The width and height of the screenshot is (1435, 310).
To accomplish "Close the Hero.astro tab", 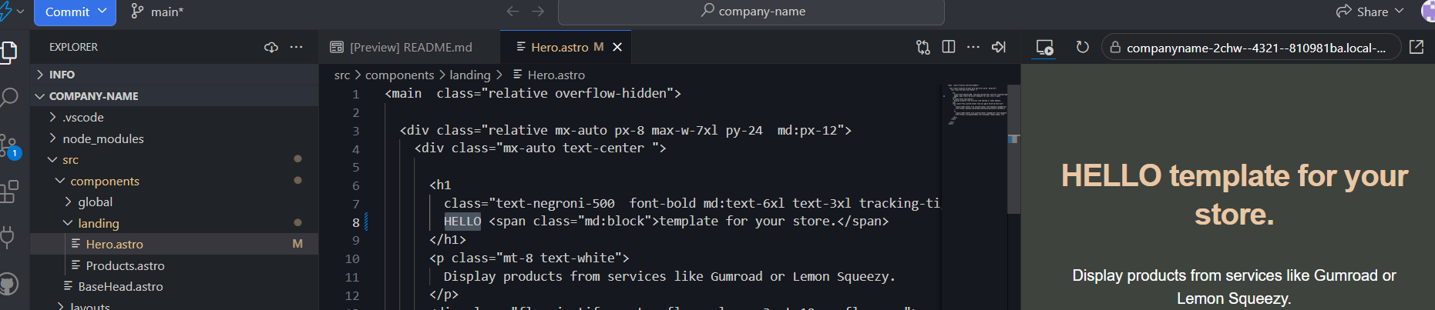I will pyautogui.click(x=617, y=47).
